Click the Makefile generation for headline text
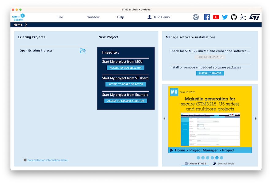 point(210,99)
